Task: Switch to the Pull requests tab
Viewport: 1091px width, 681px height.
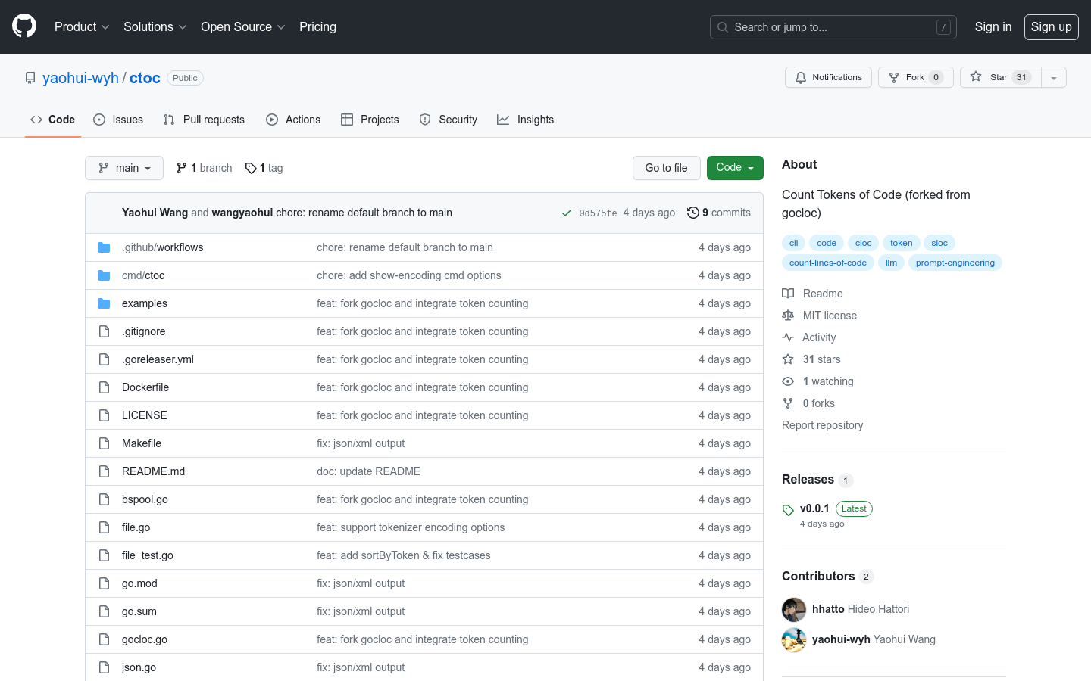Action: (x=204, y=120)
